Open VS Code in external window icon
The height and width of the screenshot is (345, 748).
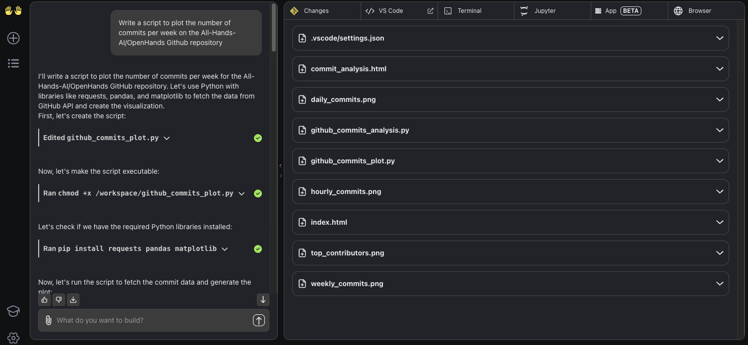(430, 11)
